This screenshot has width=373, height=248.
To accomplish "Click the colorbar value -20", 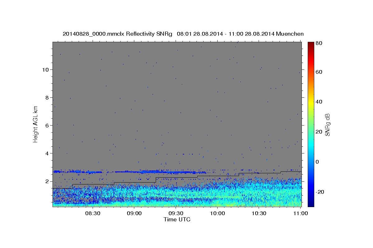I will pyautogui.click(x=320, y=192).
